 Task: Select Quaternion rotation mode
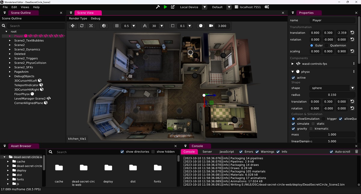[x=327, y=45]
